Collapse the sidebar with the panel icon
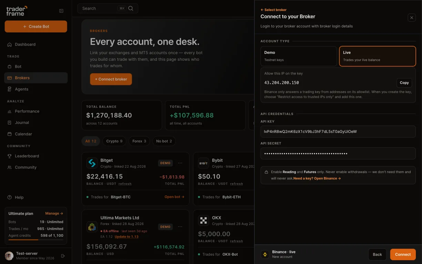The width and height of the screenshot is (422, 264). click(x=61, y=11)
